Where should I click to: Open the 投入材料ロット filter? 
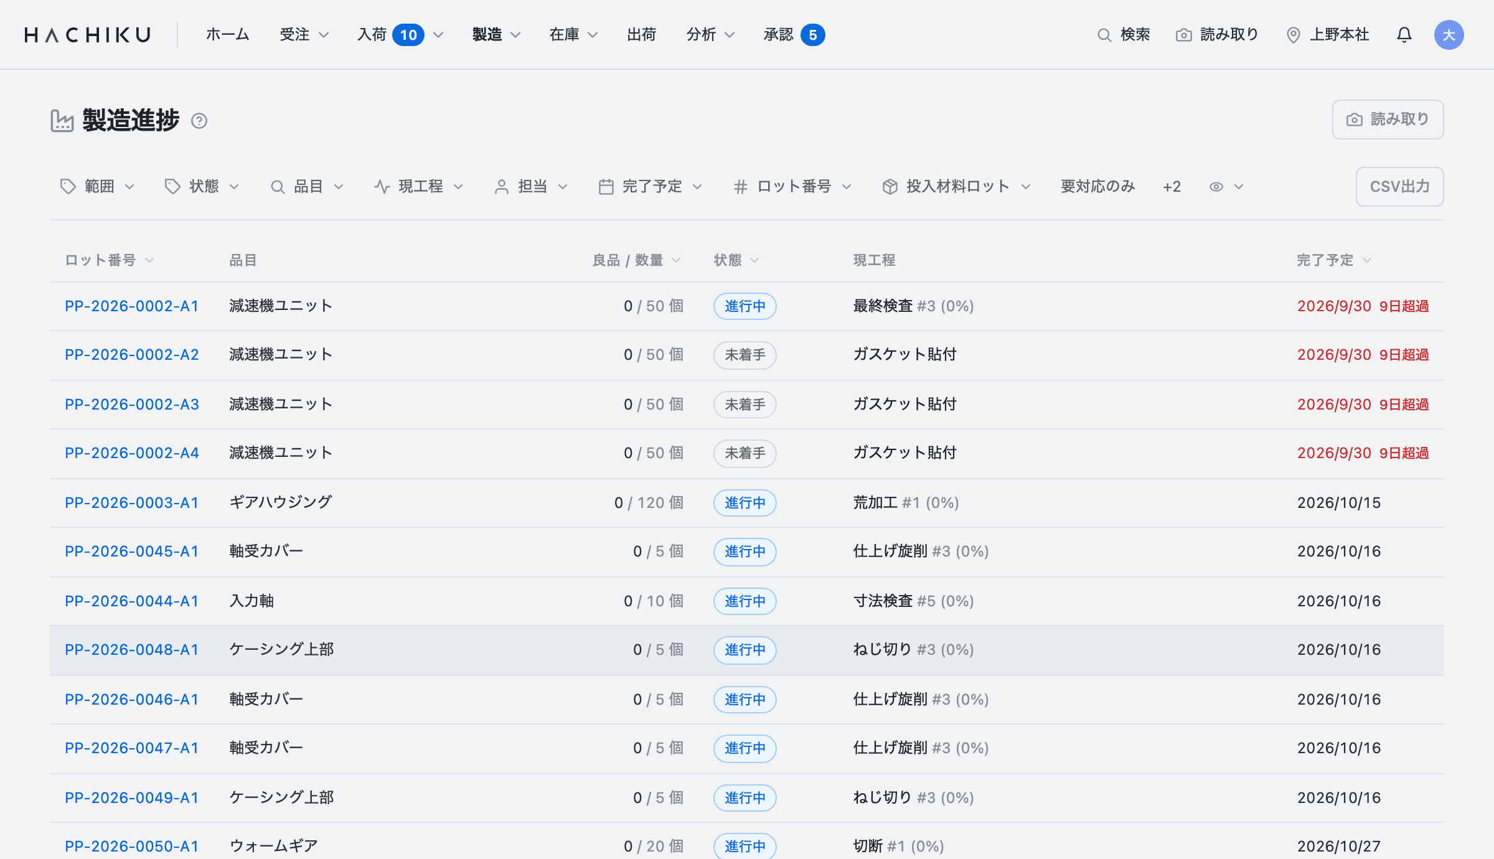tap(957, 187)
